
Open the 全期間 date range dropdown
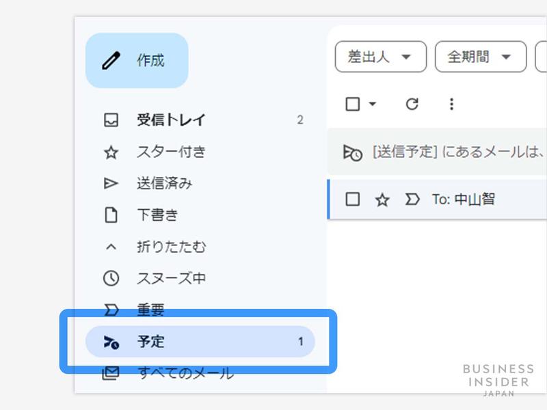pos(480,57)
